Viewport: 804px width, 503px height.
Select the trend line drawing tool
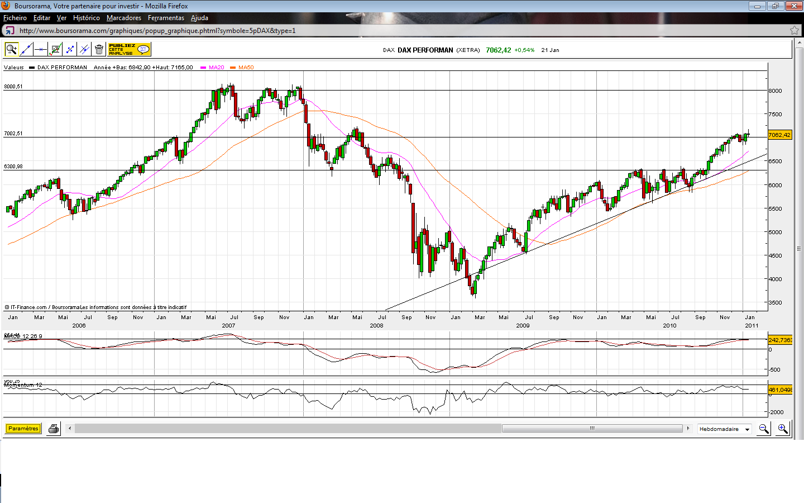pyautogui.click(x=26, y=49)
